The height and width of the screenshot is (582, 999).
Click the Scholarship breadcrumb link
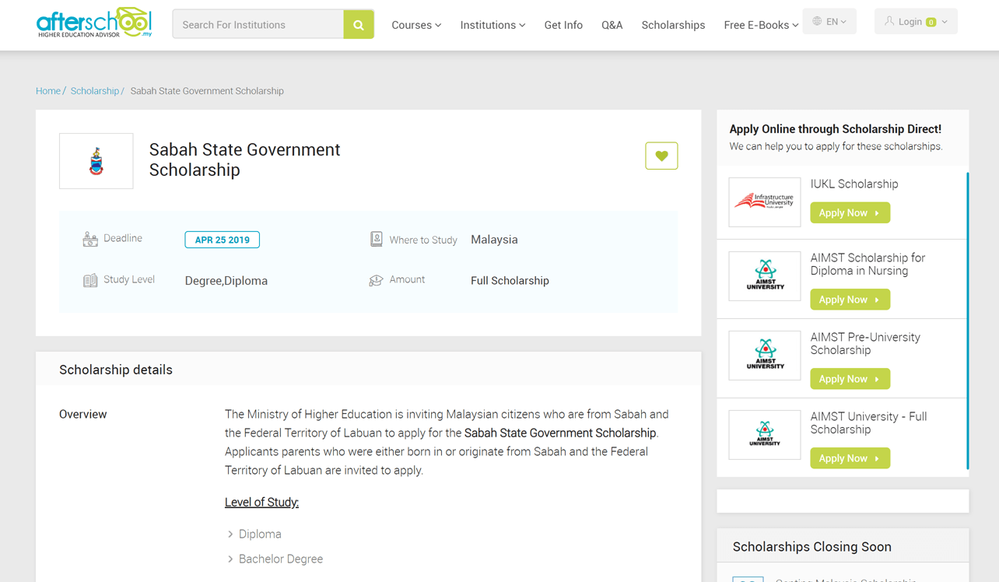point(95,91)
